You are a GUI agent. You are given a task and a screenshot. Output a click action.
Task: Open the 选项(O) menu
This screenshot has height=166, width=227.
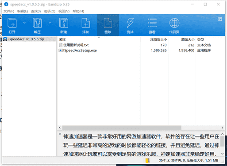tap(50, 11)
